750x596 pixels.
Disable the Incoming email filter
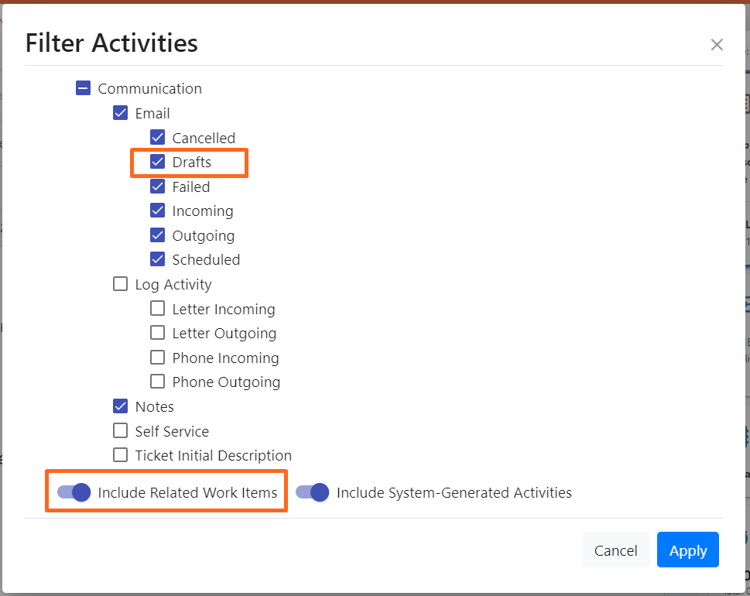(x=158, y=211)
